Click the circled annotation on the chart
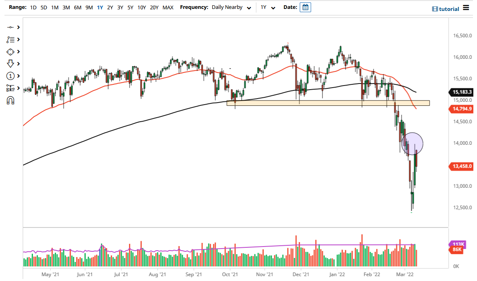This screenshot has width=477, height=281. (x=413, y=144)
